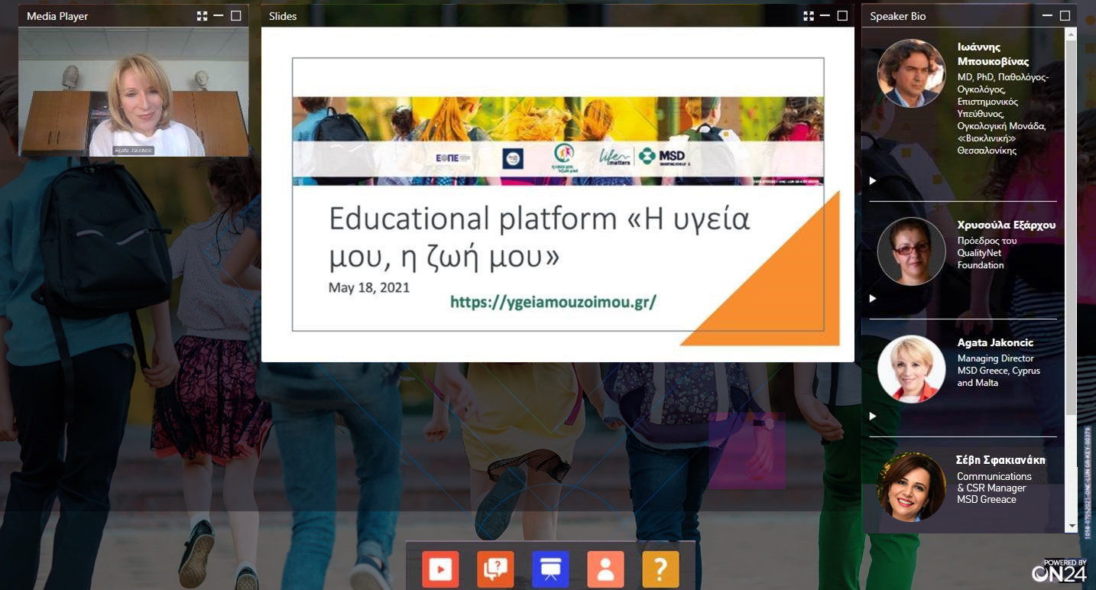Expand bio for Ιωάννης Μπουκοβίνας
This screenshot has height=590, width=1096.
873,181
